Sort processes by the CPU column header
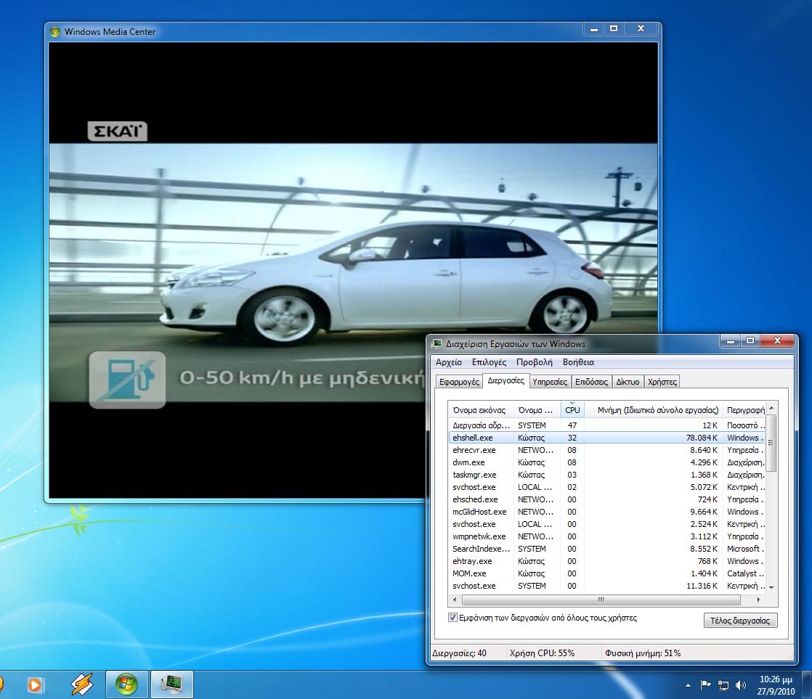This screenshot has height=699, width=812. point(572,410)
